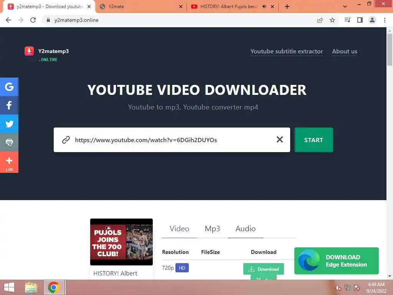Click the FileSize column header
Viewport: 393px width, 295px height.
click(211, 252)
